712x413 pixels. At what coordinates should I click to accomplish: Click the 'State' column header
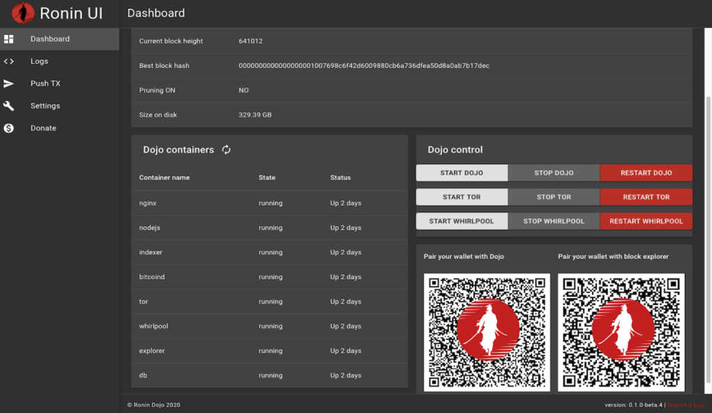tap(267, 177)
